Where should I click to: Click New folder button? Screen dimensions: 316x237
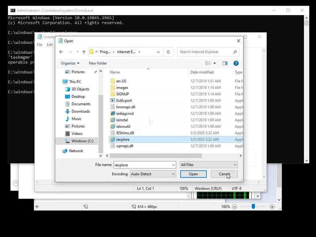tap(98, 63)
